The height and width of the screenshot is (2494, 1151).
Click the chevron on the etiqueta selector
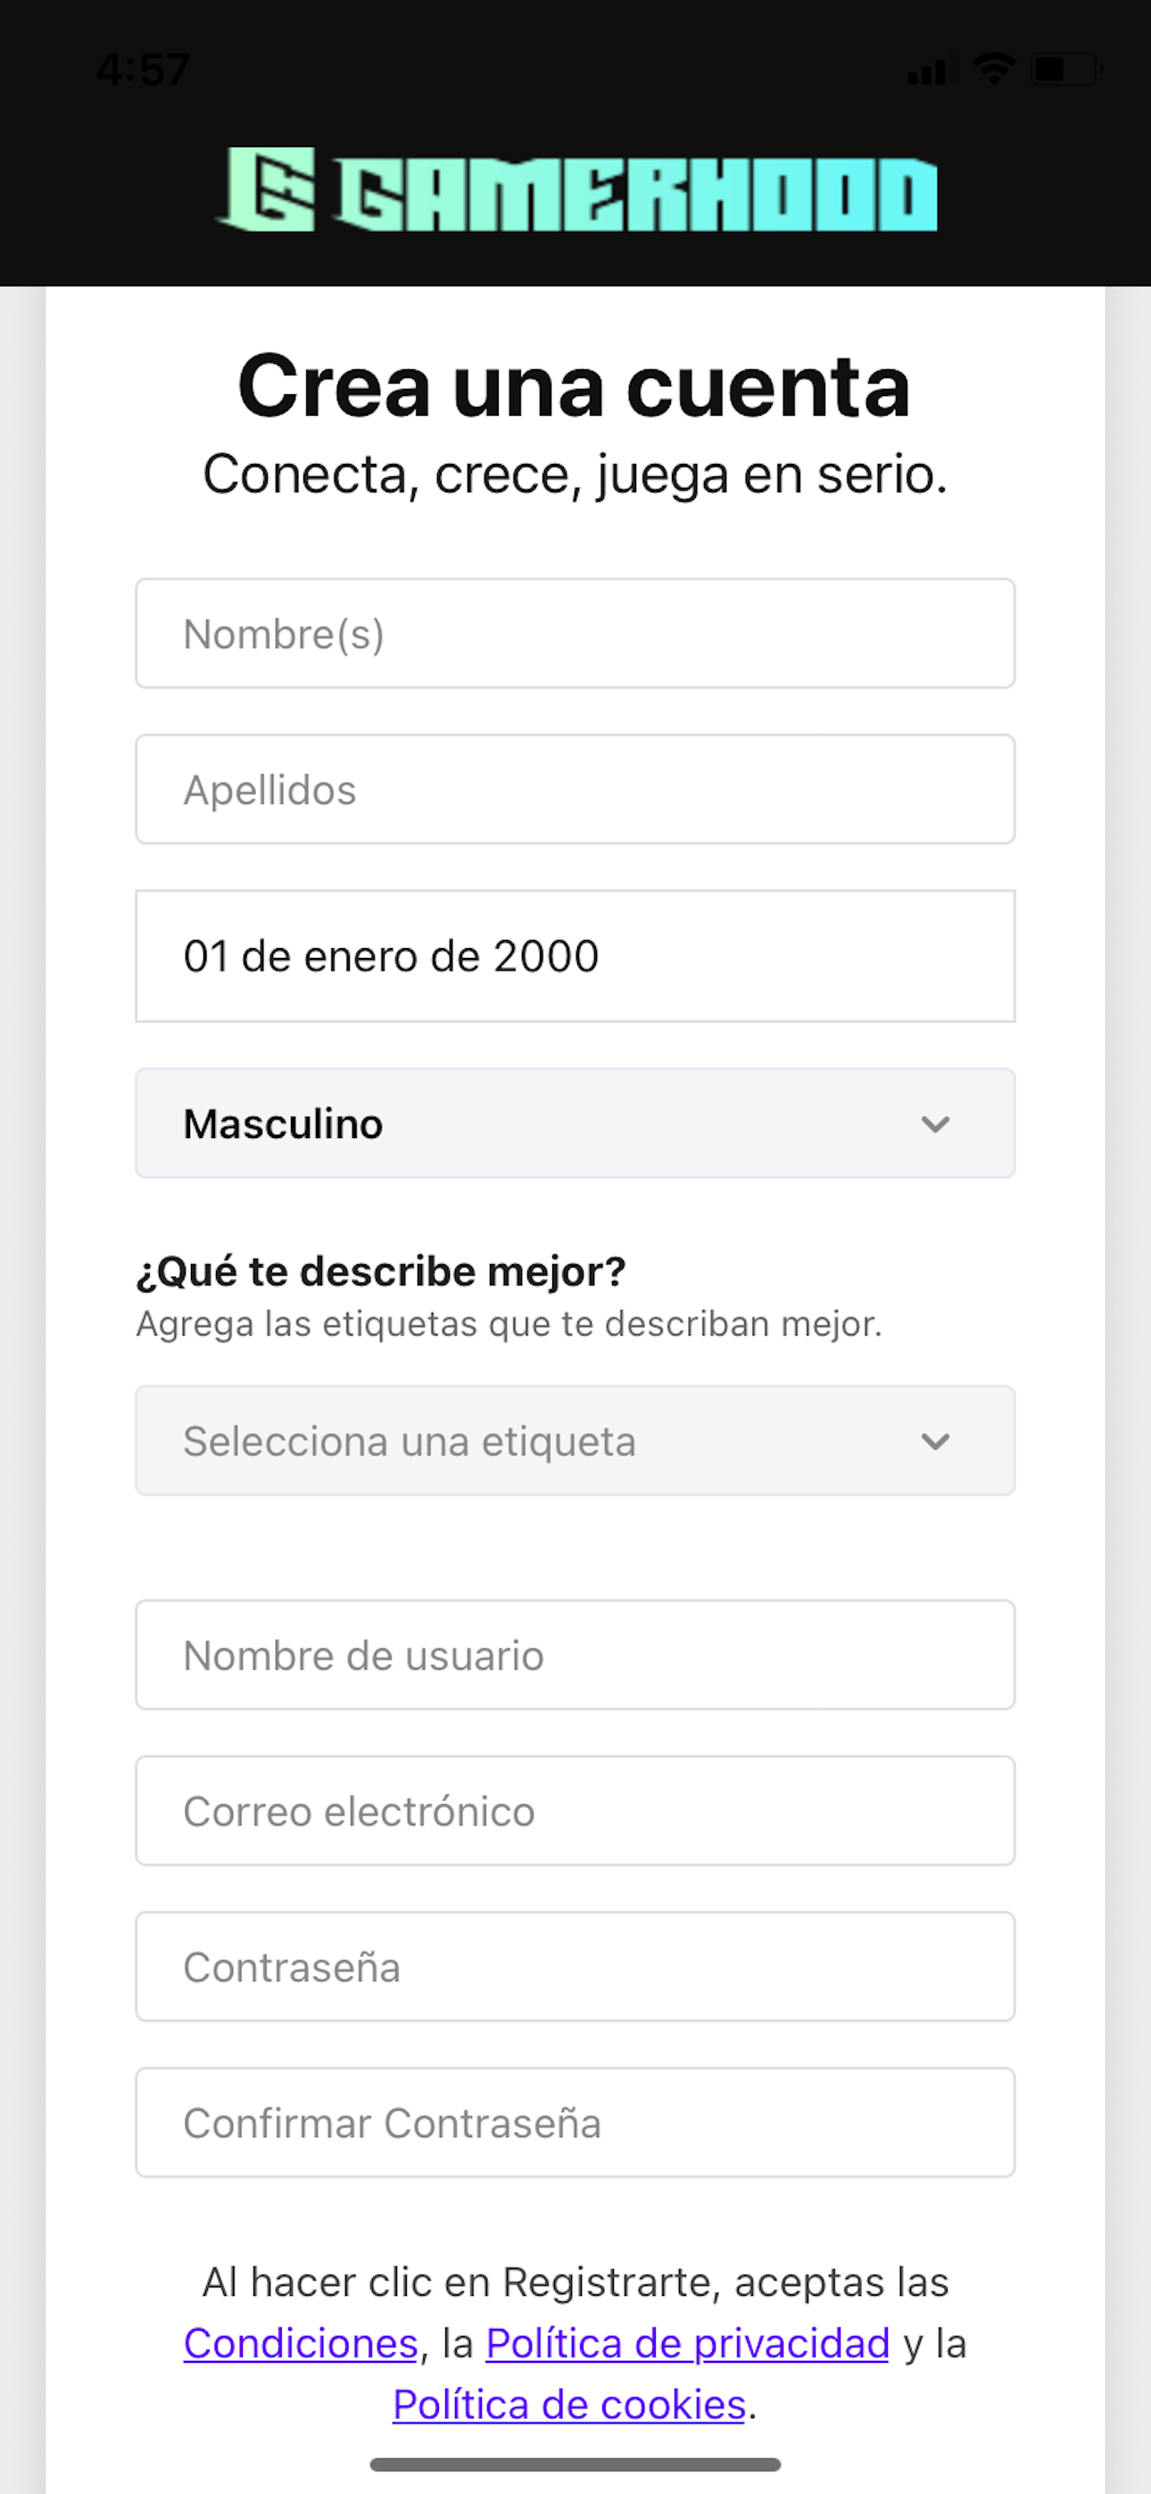935,1441
